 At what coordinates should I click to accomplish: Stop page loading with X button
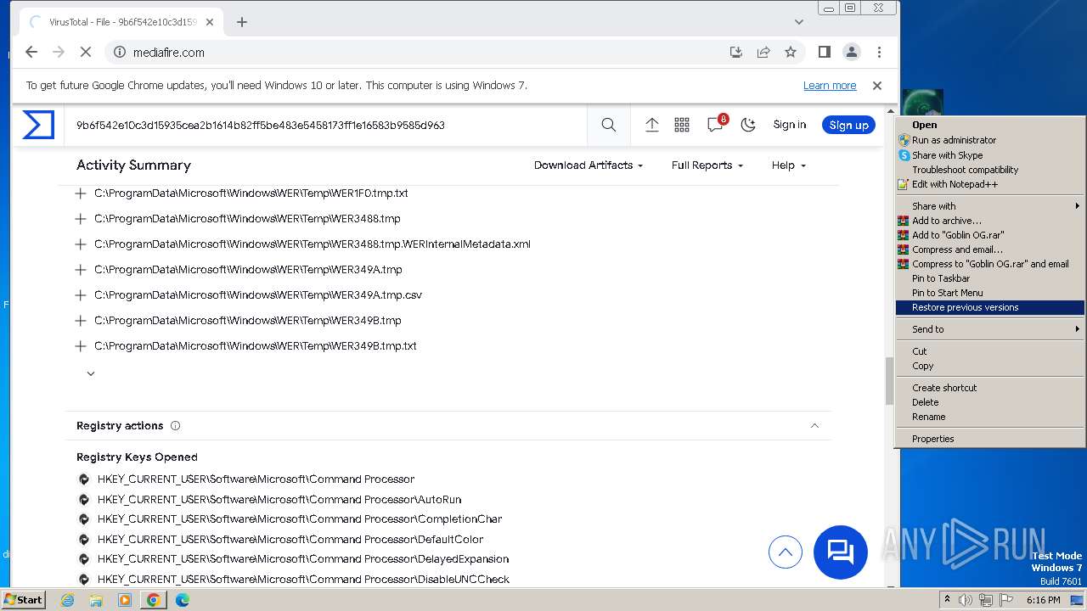tap(85, 52)
